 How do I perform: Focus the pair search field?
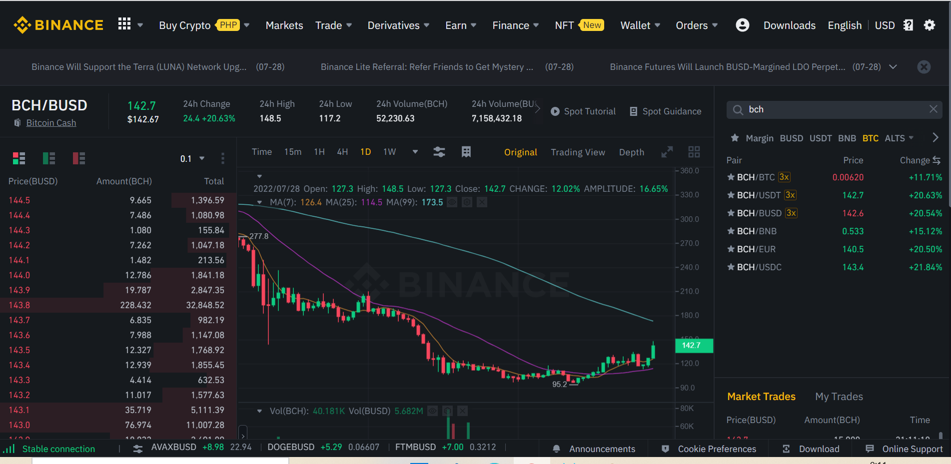(834, 110)
